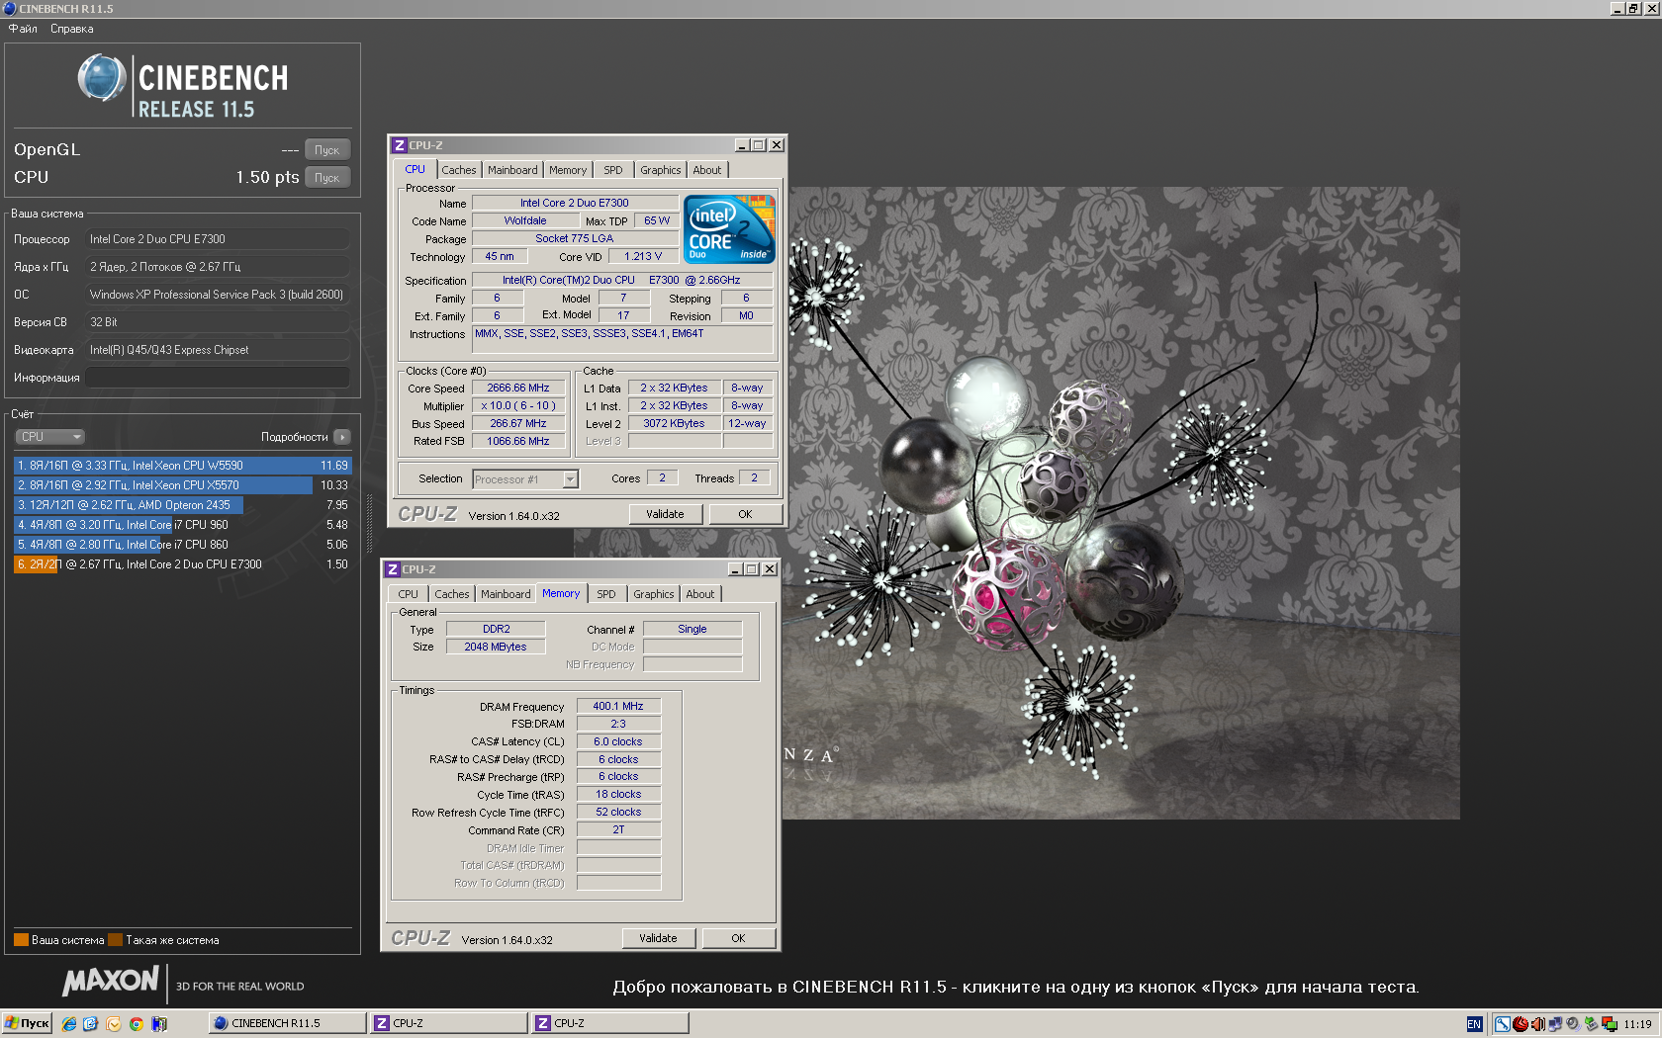
Task: Select the Core i7 960 ranking row
Action: click(182, 525)
